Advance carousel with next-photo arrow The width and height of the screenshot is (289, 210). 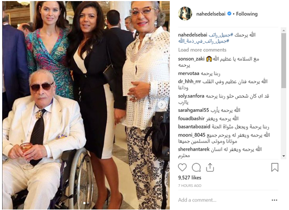162,105
